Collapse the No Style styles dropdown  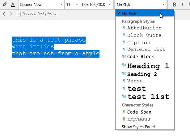pos(141,5)
